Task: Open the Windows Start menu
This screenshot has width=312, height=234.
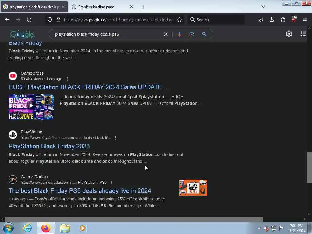Action: pyautogui.click(x=8, y=228)
